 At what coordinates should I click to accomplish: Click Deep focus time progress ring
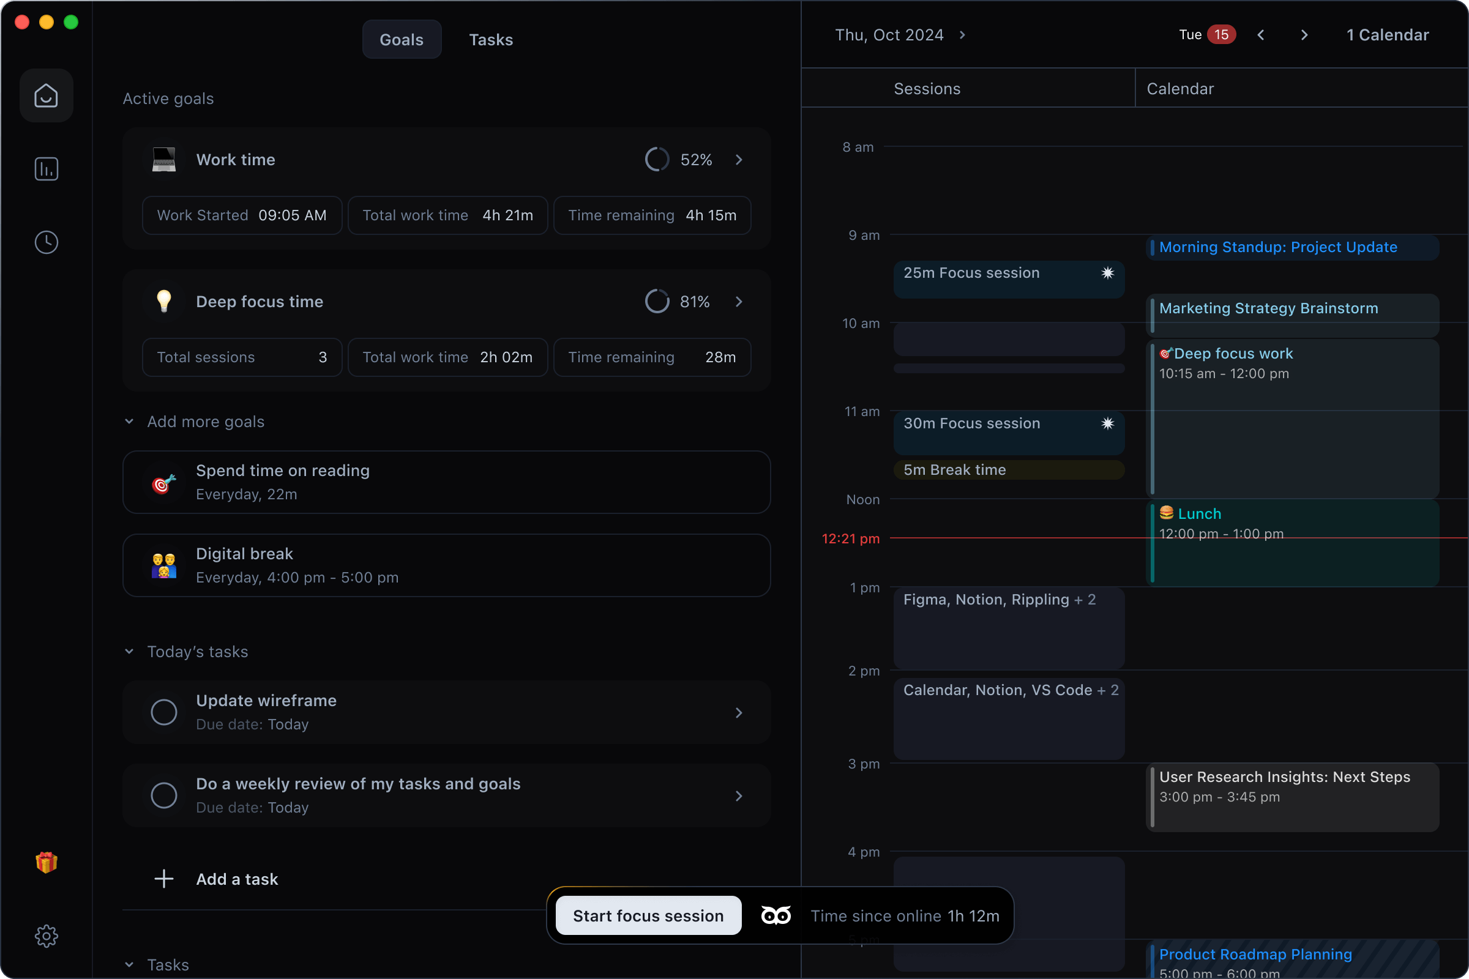coord(656,302)
